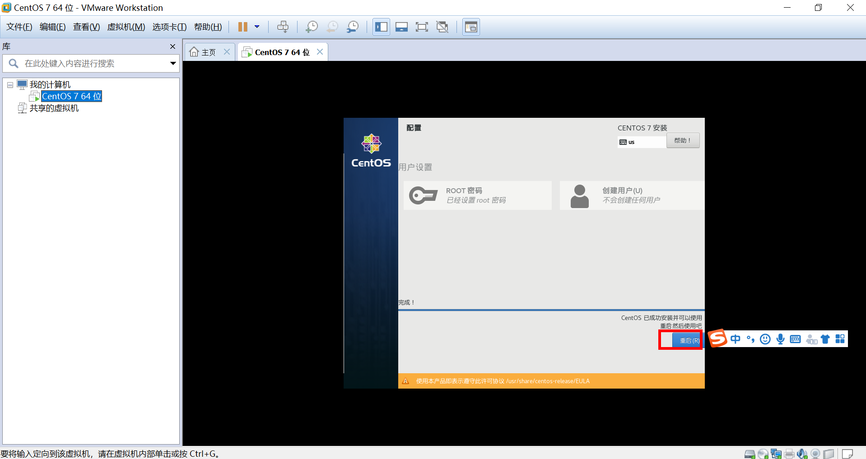866x459 pixels.
Task: Open the emoji smiley icon on Sogou bar
Action: 765,339
